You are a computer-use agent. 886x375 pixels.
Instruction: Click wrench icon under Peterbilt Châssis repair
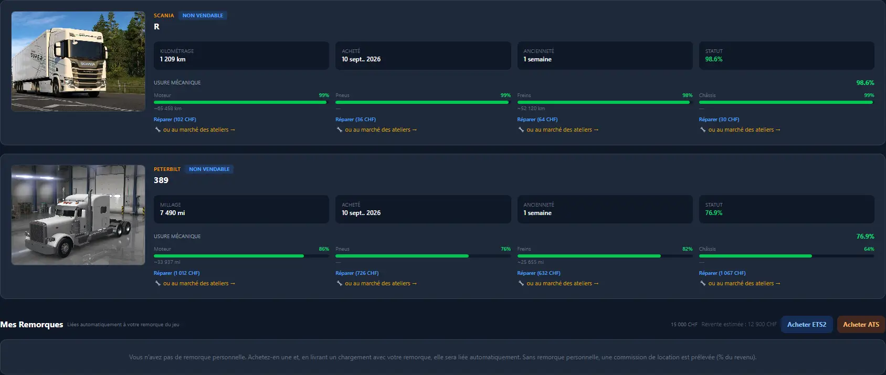(703, 283)
